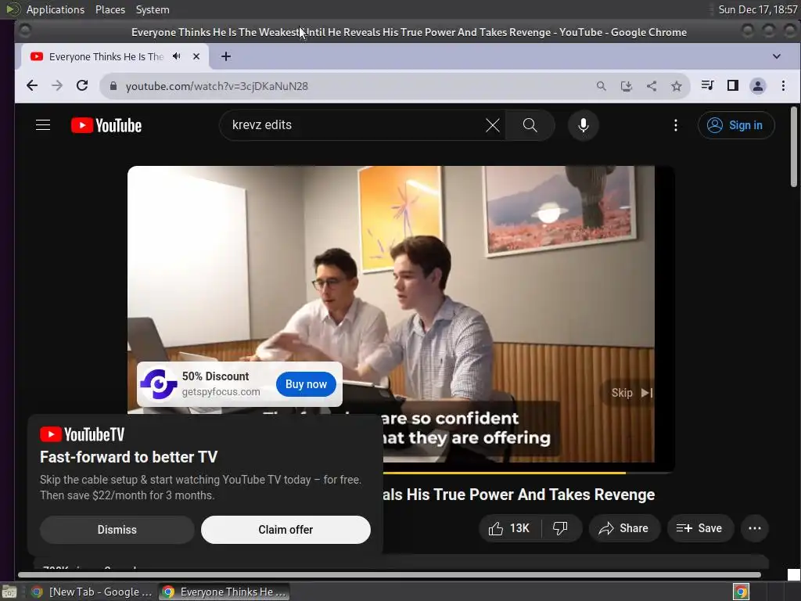The height and width of the screenshot is (601, 801).
Task: Open Chrome three-dot menu
Action: (783, 86)
